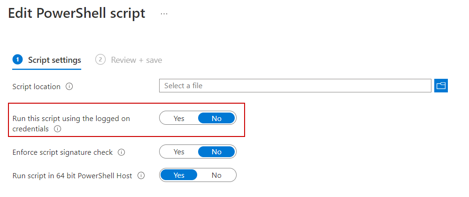
Task: Click the Select a file input field
Action: (295, 86)
